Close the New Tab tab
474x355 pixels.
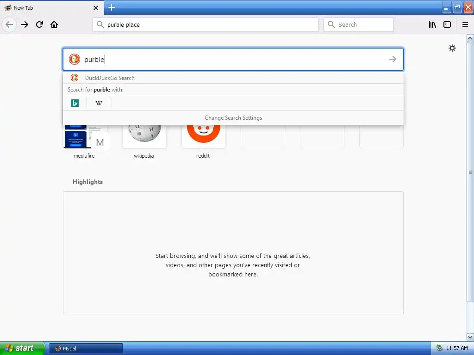pyautogui.click(x=96, y=8)
